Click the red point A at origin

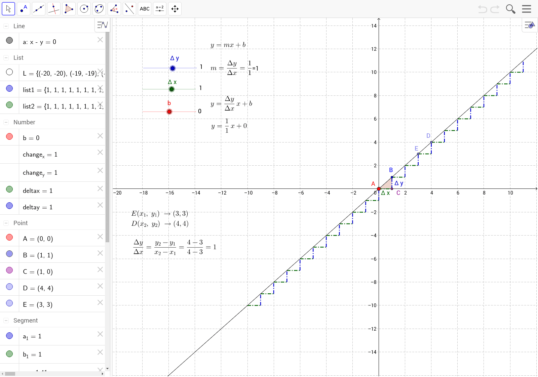point(379,189)
